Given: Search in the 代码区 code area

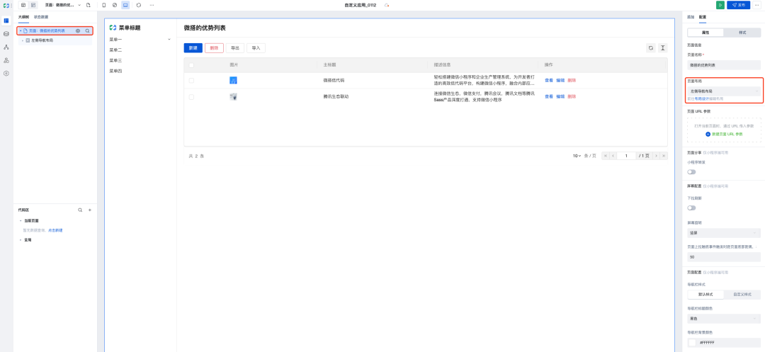Looking at the screenshot, I should tap(81, 210).
